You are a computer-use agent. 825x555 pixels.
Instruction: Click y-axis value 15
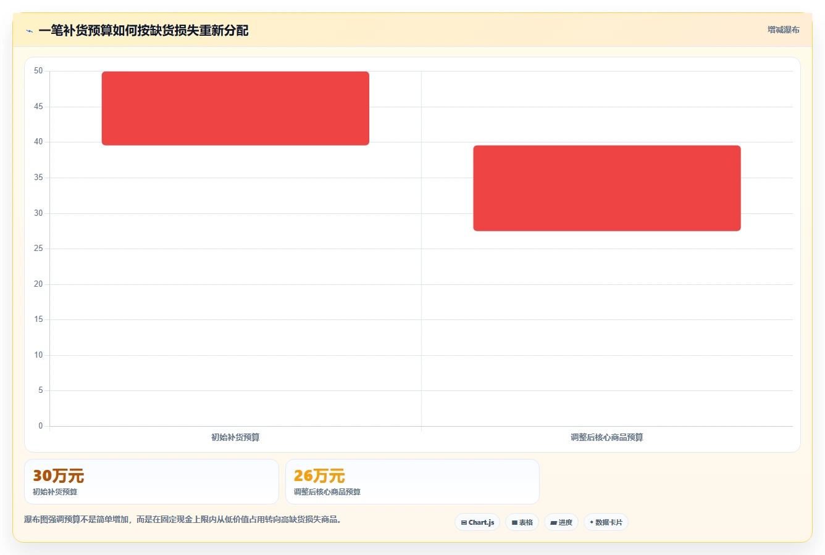(x=38, y=319)
